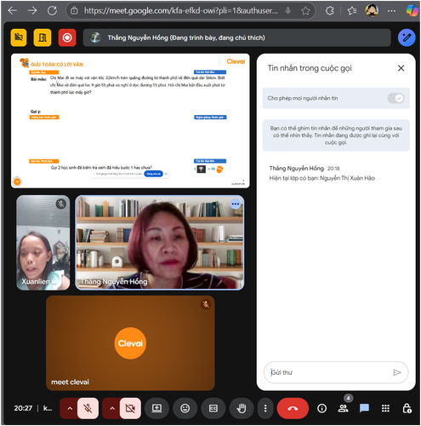Bookmark this page with the star
Screen dimensions: 421x426
(305, 11)
